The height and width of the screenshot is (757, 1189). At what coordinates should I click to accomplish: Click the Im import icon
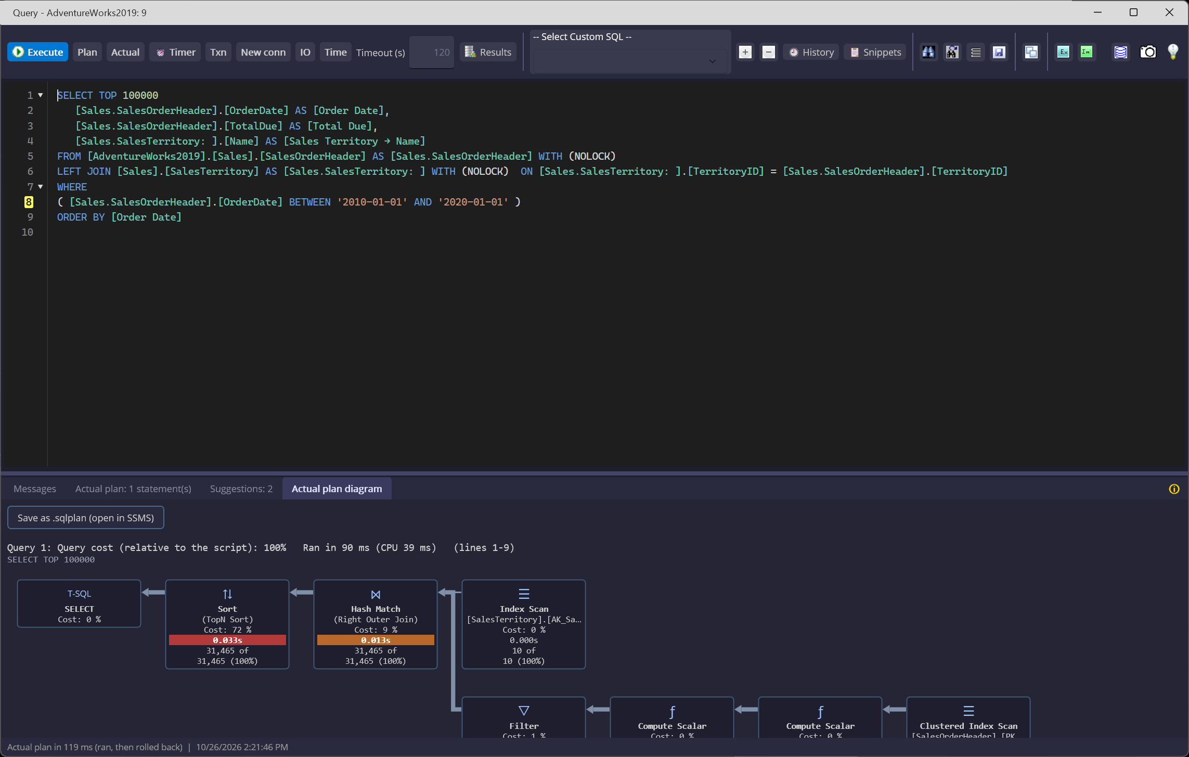[1086, 52]
